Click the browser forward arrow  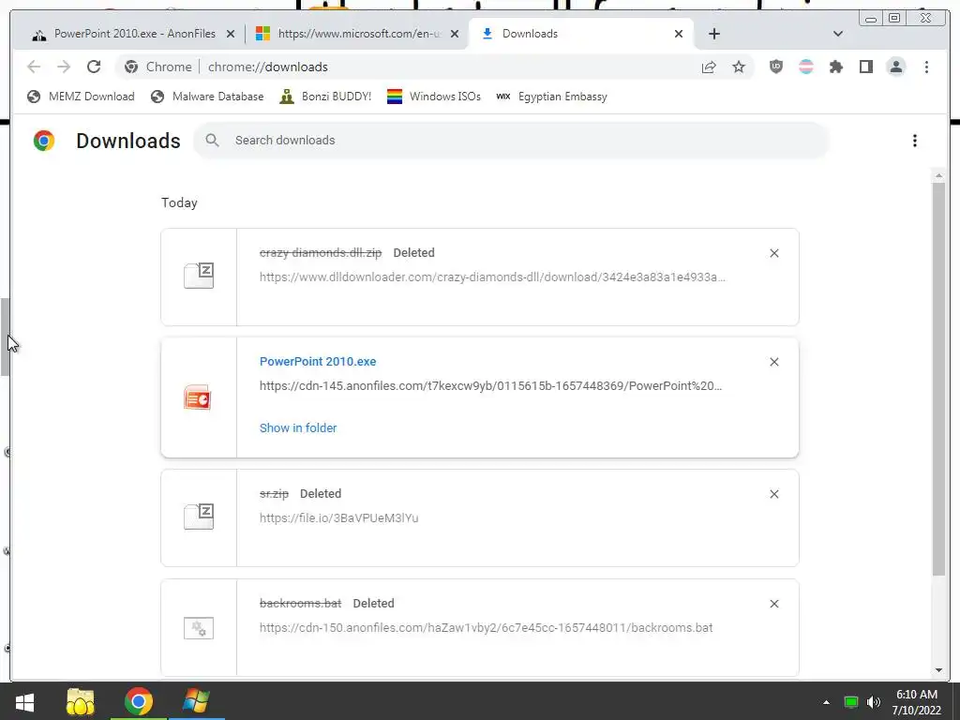(64, 67)
